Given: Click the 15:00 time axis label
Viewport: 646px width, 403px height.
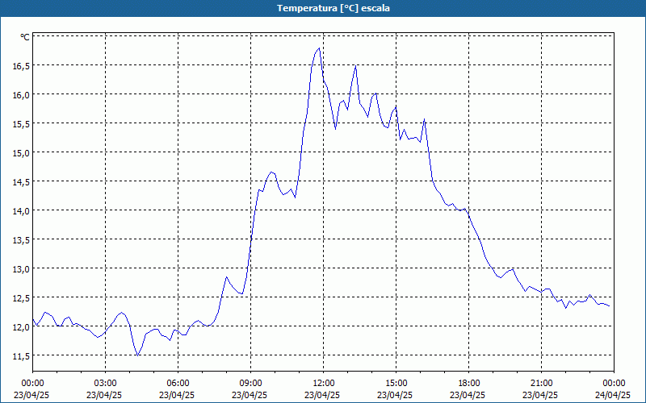Looking at the screenshot, I should tap(396, 384).
